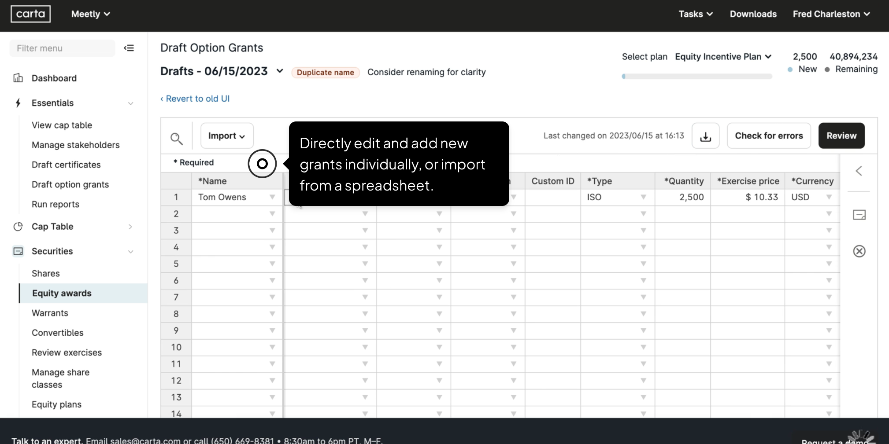Go to Dashboard
889x444 pixels.
point(54,78)
